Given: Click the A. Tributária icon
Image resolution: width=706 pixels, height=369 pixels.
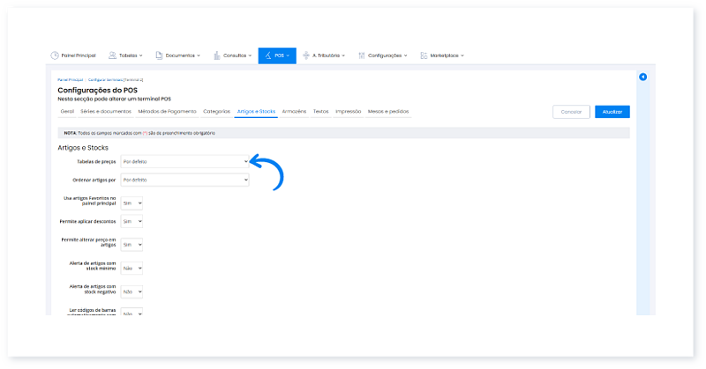Looking at the screenshot, I should (305, 55).
